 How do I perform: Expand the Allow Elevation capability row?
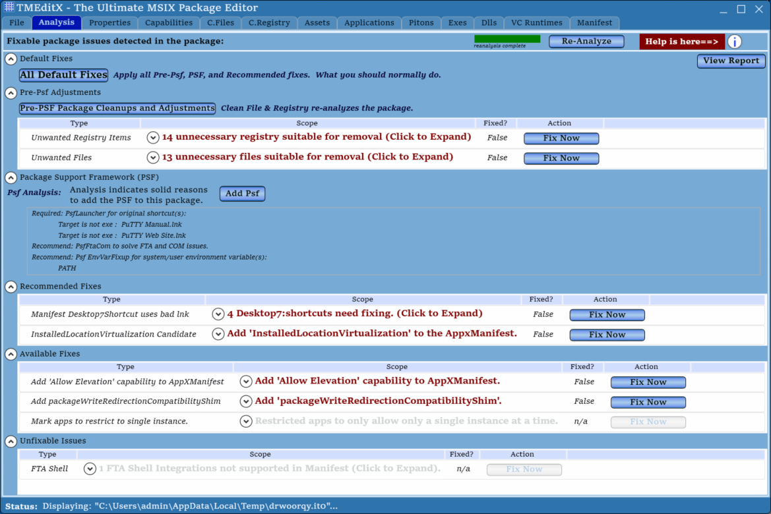[246, 382]
